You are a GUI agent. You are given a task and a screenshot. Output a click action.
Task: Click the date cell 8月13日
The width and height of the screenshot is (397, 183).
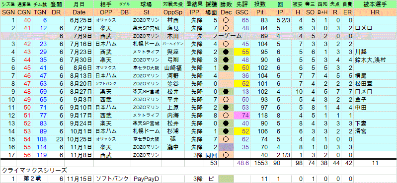point(79,75)
